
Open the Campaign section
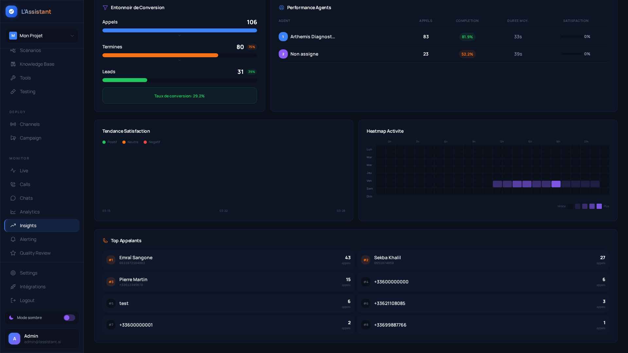click(x=30, y=138)
